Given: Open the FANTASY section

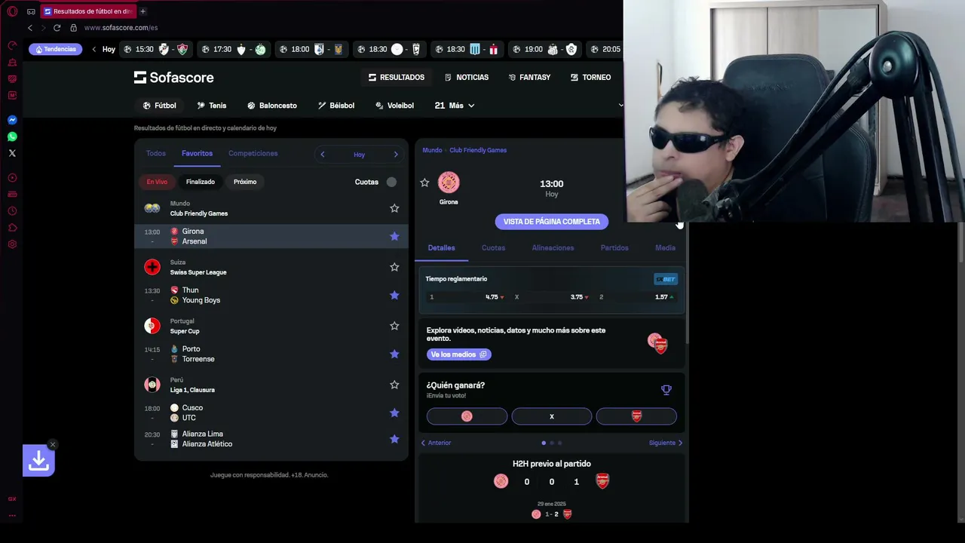Looking at the screenshot, I should (x=529, y=77).
